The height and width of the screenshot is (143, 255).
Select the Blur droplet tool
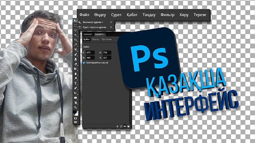point(76,74)
